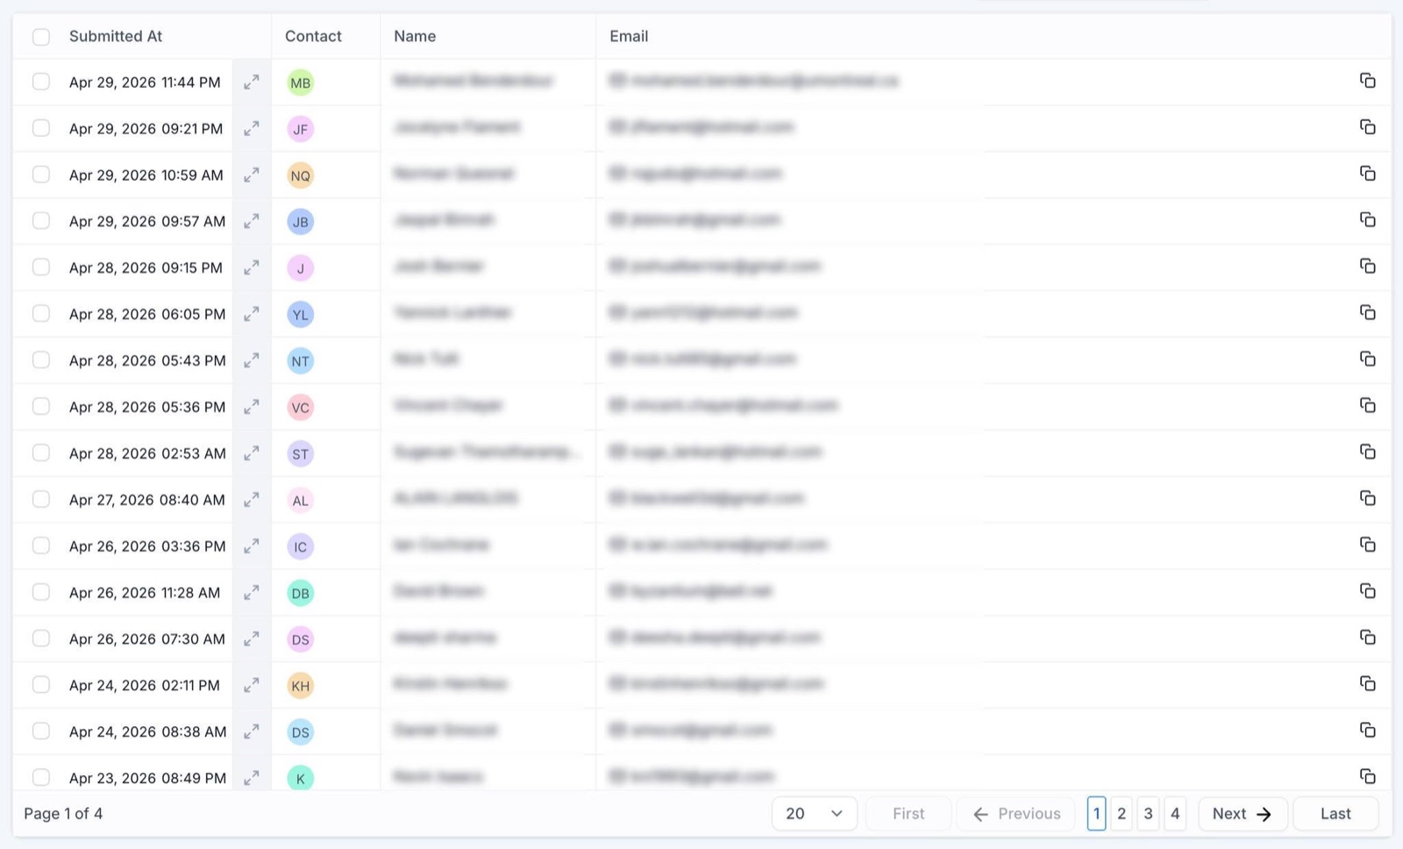This screenshot has height=849, width=1403.
Task: Copy email in the J contact row
Action: (x=1368, y=266)
